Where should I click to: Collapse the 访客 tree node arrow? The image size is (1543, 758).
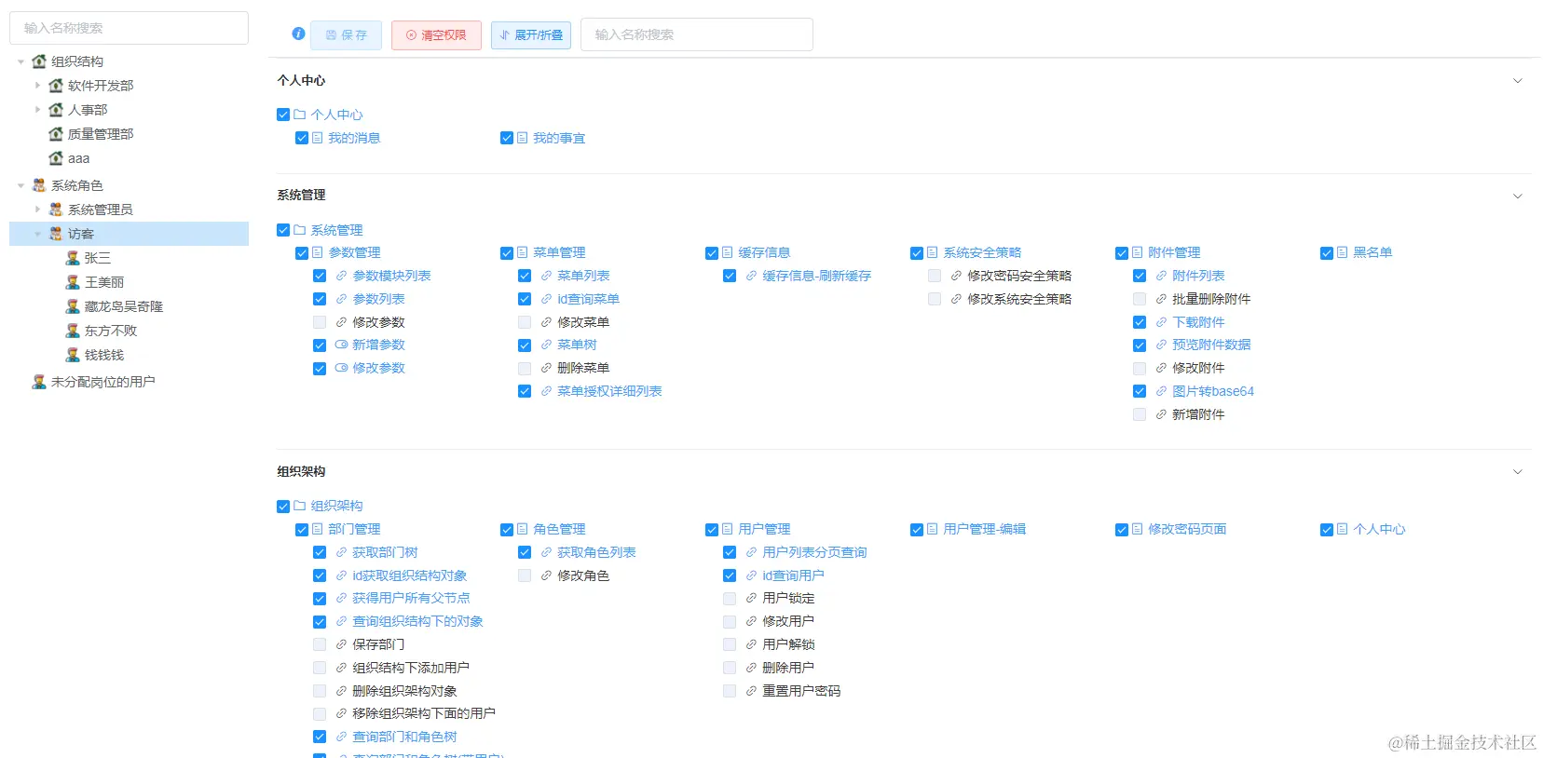click(x=38, y=234)
